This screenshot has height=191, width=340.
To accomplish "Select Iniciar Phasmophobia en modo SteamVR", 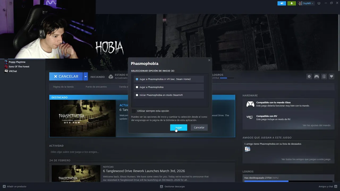I will [169, 95].
